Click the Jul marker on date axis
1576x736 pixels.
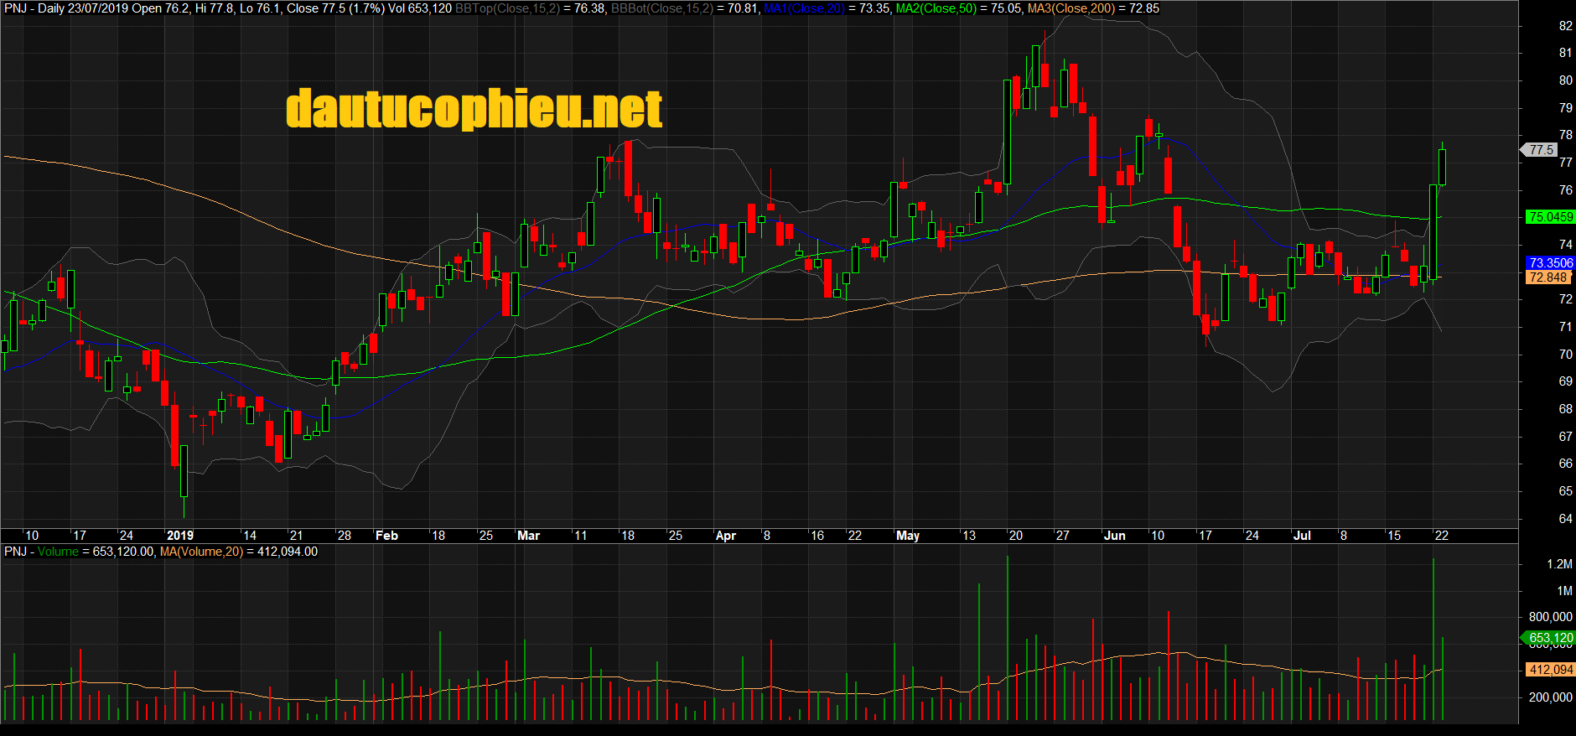coord(1302,536)
